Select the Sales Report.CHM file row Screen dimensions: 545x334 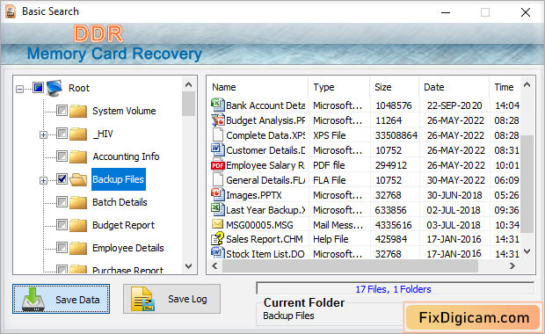click(364, 239)
